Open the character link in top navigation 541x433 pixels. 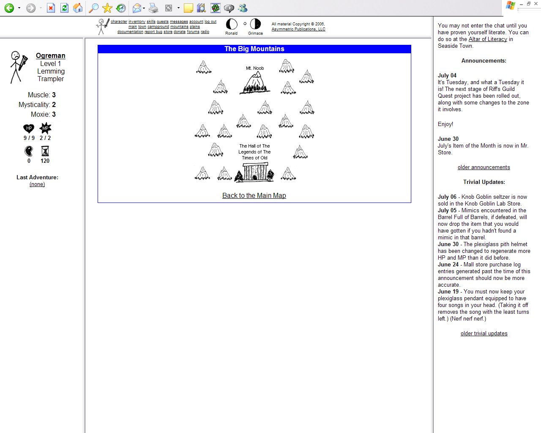pos(119,22)
